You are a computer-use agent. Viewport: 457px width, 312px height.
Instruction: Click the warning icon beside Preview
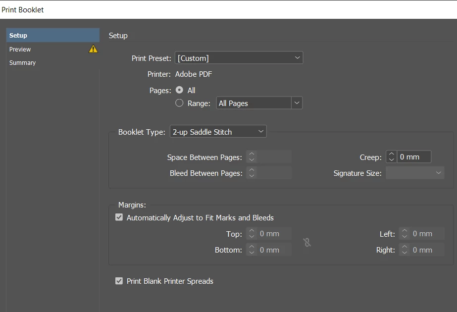click(93, 49)
